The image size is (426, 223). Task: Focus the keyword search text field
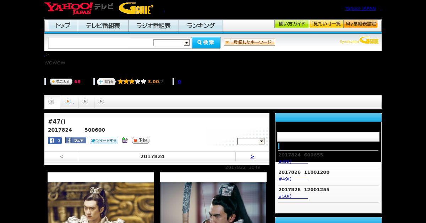tap(101, 42)
